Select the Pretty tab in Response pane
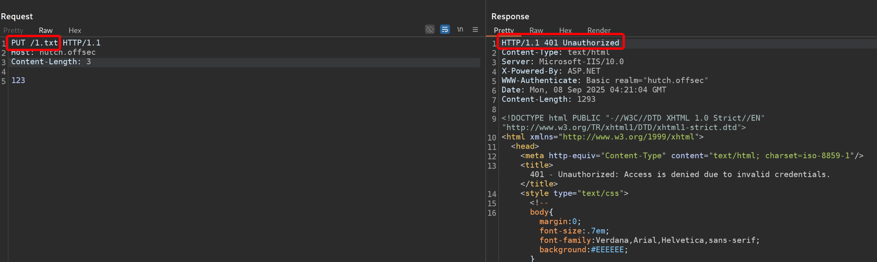The width and height of the screenshot is (877, 262). (x=504, y=30)
